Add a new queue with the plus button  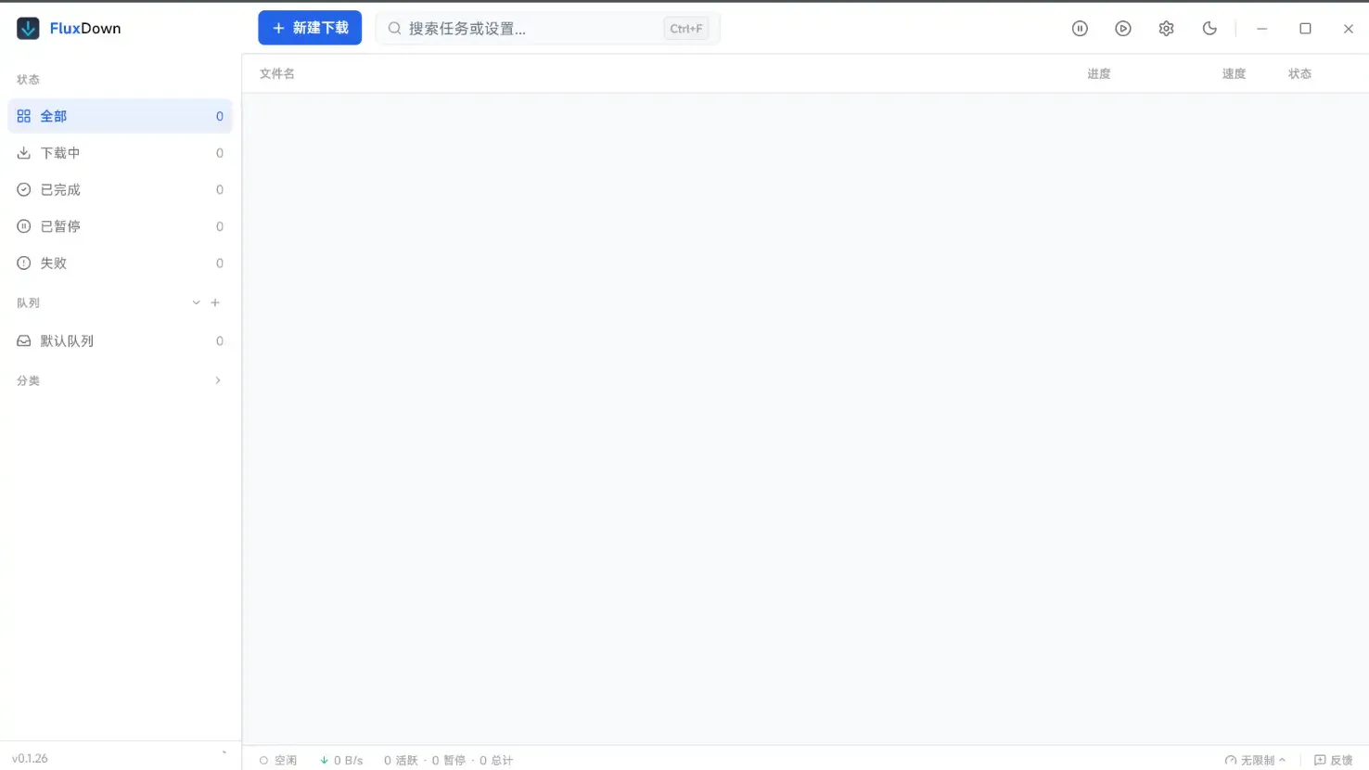215,302
